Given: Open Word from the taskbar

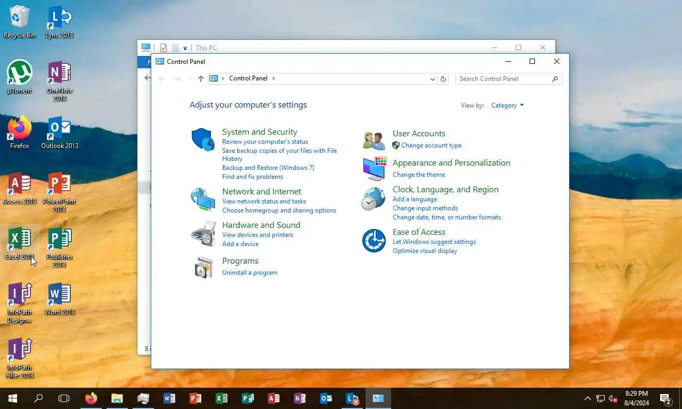Looking at the screenshot, I should pos(169,398).
